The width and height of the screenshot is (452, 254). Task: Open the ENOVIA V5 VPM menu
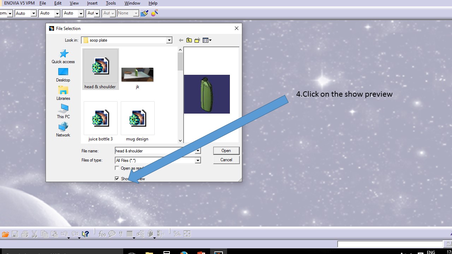coord(19,3)
